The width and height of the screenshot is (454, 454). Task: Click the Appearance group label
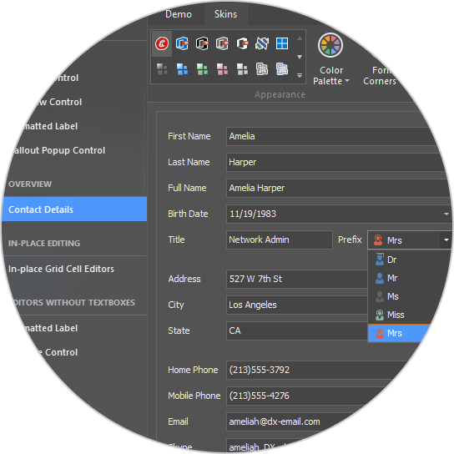click(280, 94)
